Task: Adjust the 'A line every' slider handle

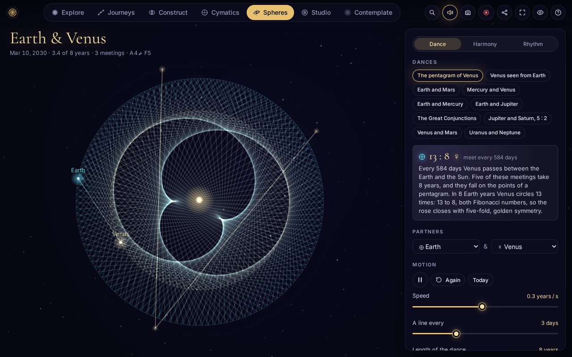Action: pos(456,334)
